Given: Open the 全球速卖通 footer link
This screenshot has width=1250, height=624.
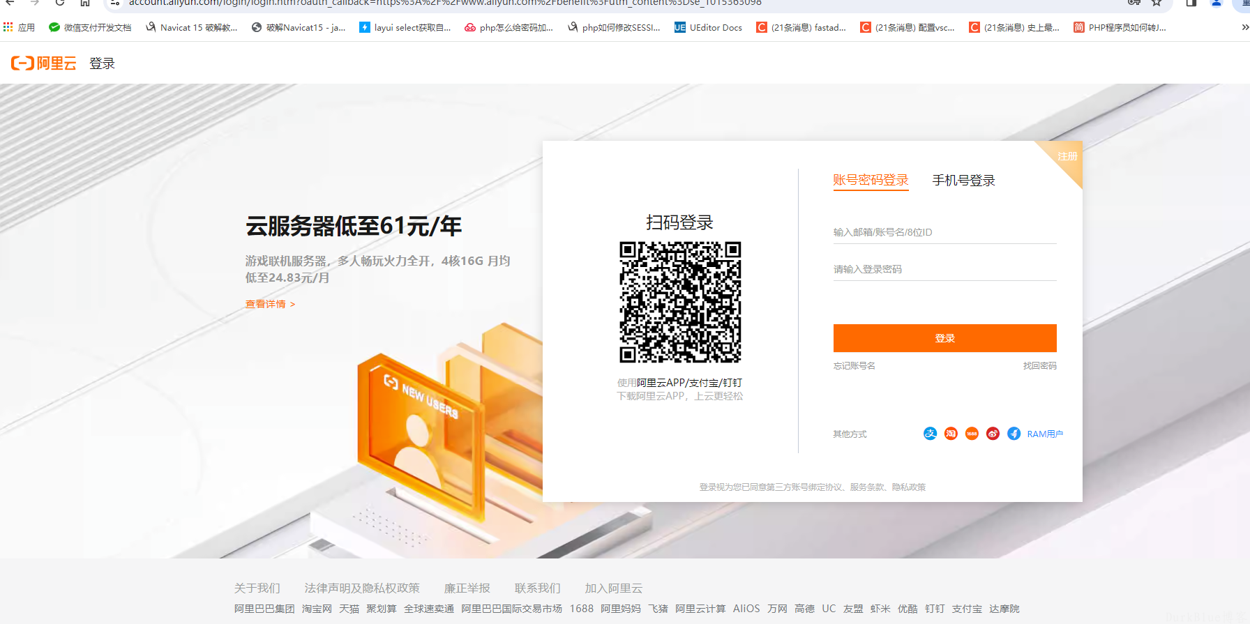Looking at the screenshot, I should click(429, 609).
